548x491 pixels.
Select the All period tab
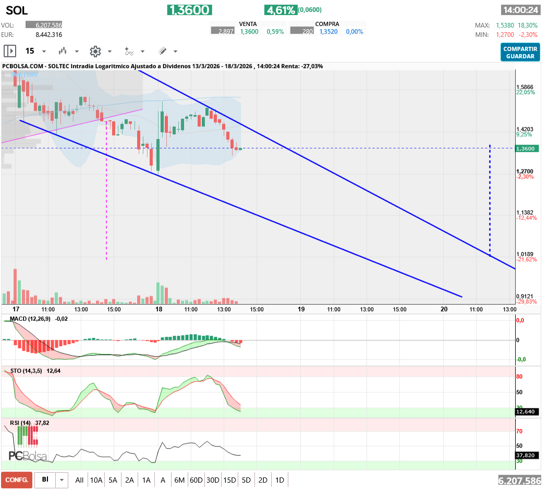coord(79,480)
